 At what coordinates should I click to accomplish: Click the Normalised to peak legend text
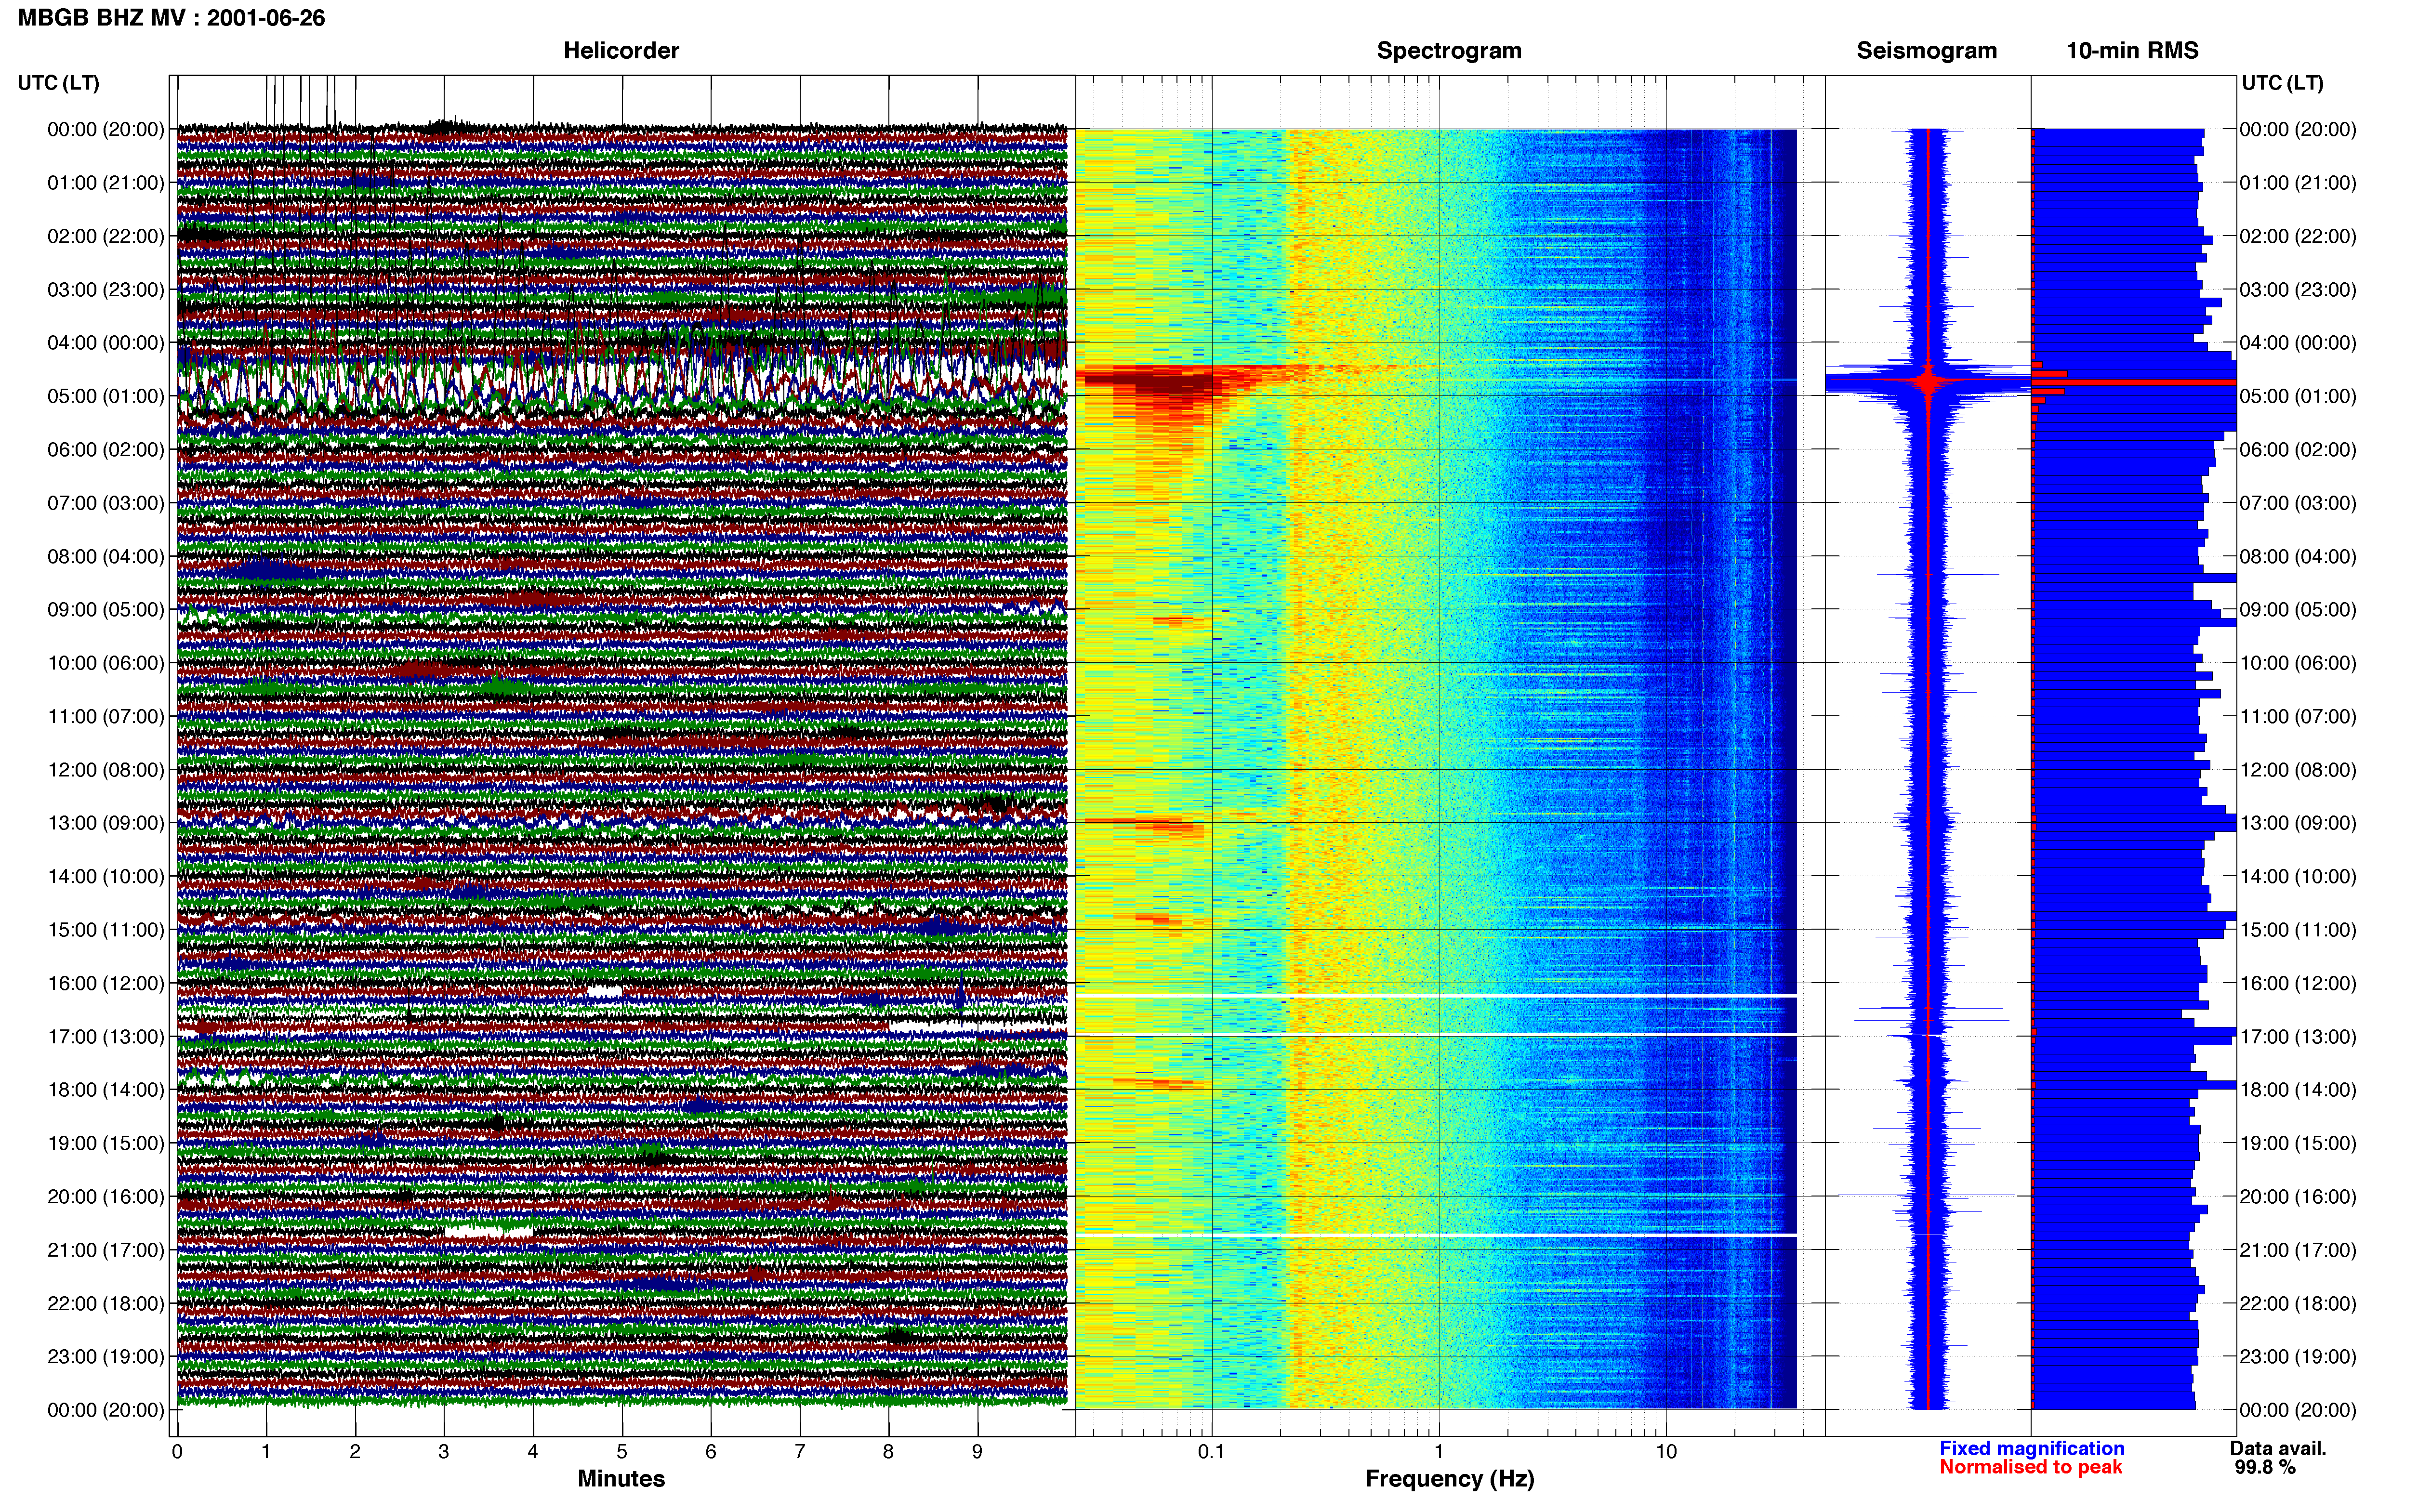pyautogui.click(x=2030, y=1468)
